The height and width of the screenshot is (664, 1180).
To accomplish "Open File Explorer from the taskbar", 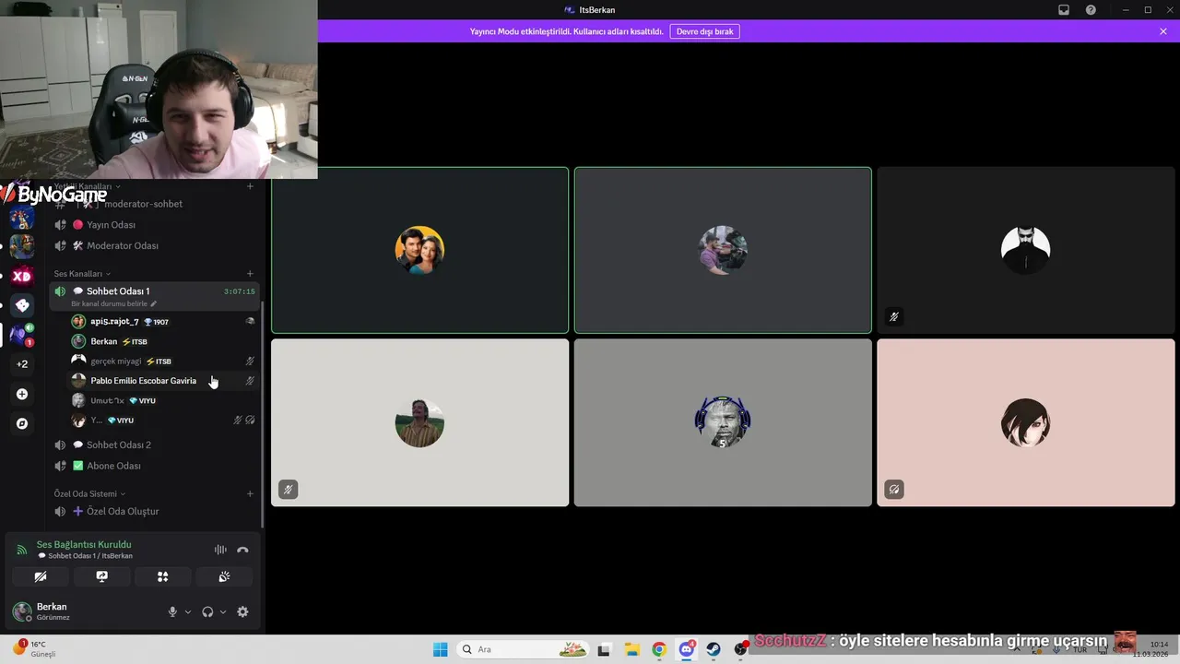I will point(631,649).
